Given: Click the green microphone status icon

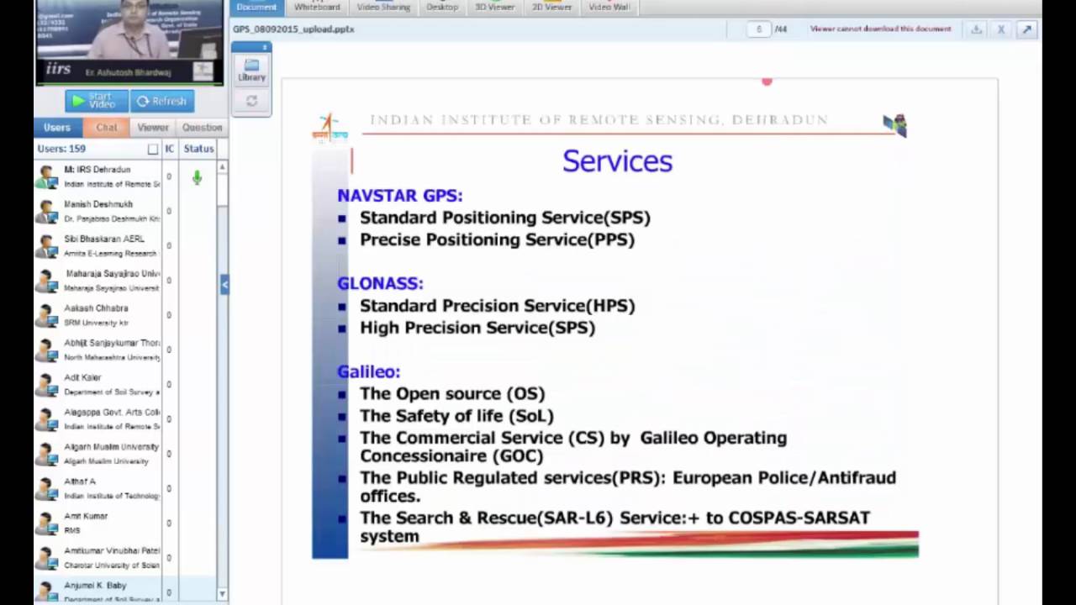Looking at the screenshot, I should coord(197,177).
